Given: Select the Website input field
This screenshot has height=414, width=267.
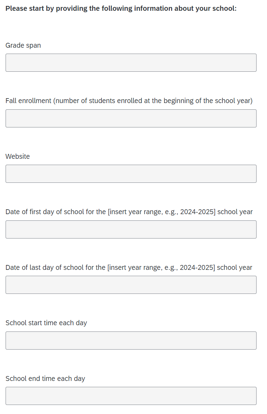Looking at the screenshot, I should pyautogui.click(x=131, y=174).
